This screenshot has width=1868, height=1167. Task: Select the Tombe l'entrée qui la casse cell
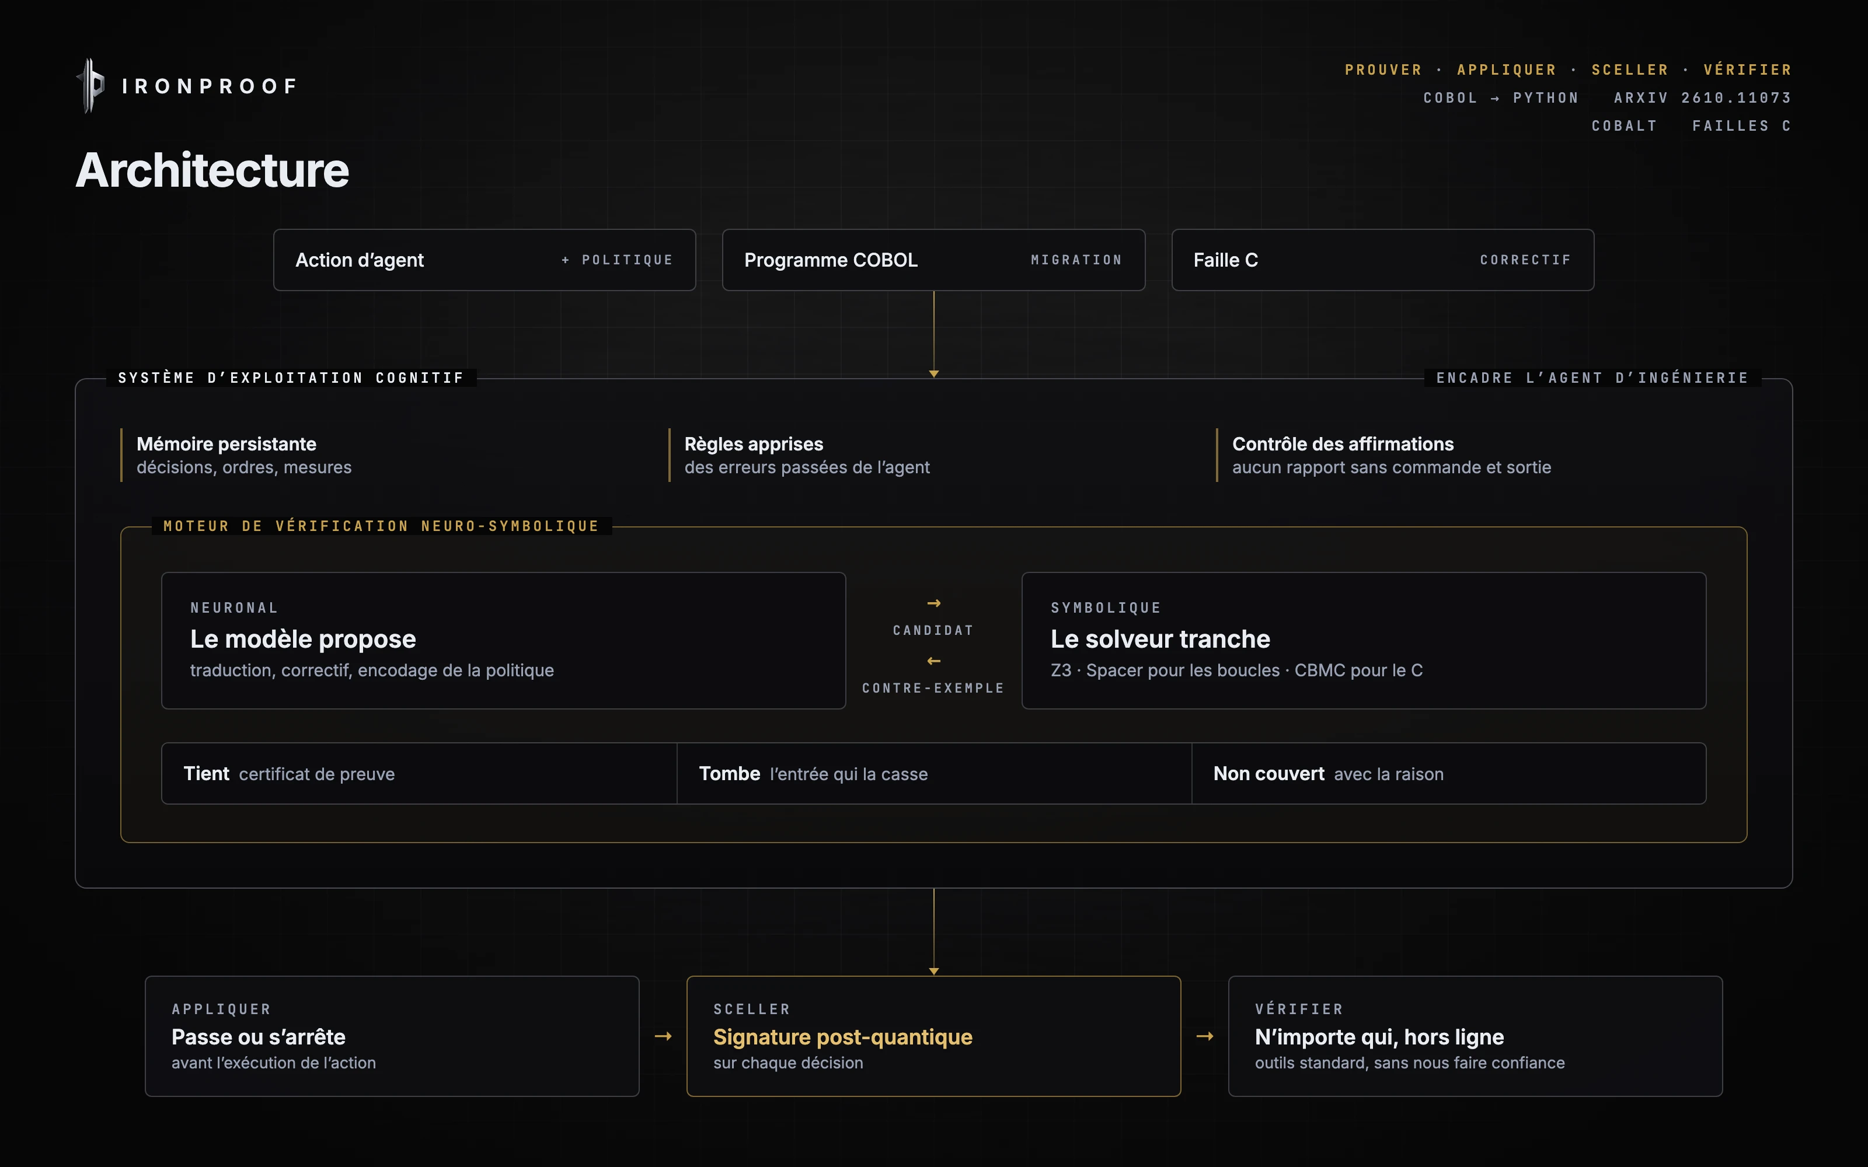point(934,773)
